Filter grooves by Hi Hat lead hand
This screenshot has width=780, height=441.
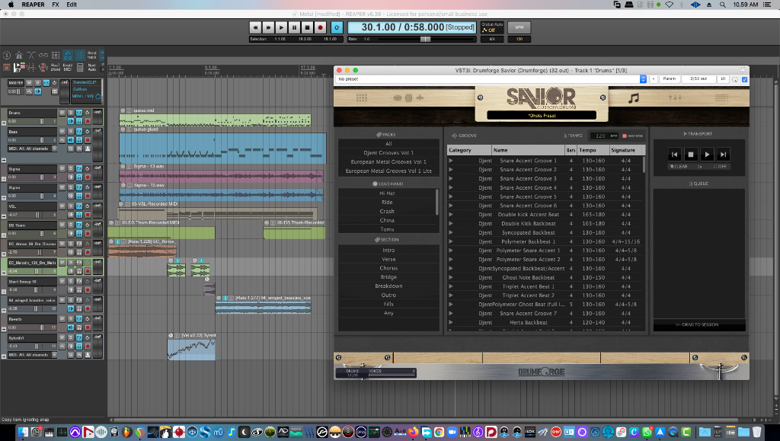[387, 193]
